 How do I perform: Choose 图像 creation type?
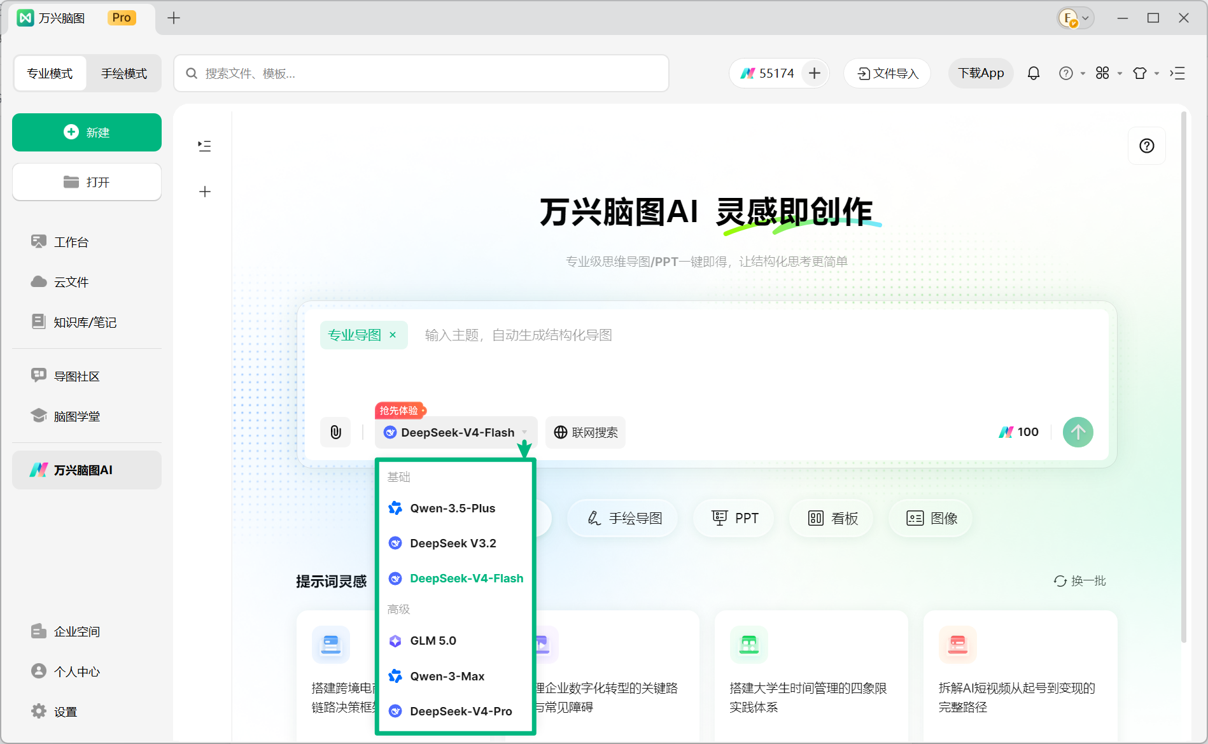[x=931, y=518]
